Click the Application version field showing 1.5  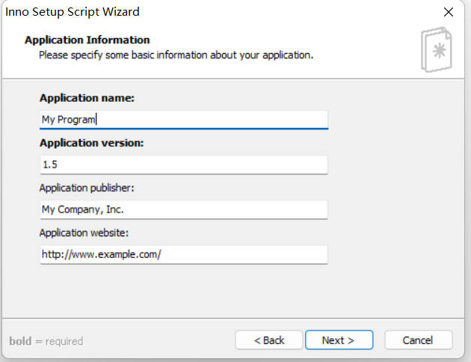[184, 165]
